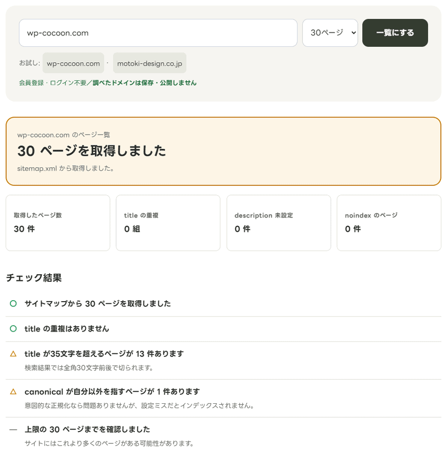This screenshot has height=460, width=447.
Task: Click the チェック結果 heading
Action: tap(34, 277)
